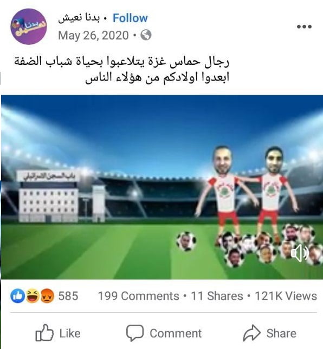Click the blue thumbs-up reaction icon
The image size is (323, 349).
[x=17, y=296]
